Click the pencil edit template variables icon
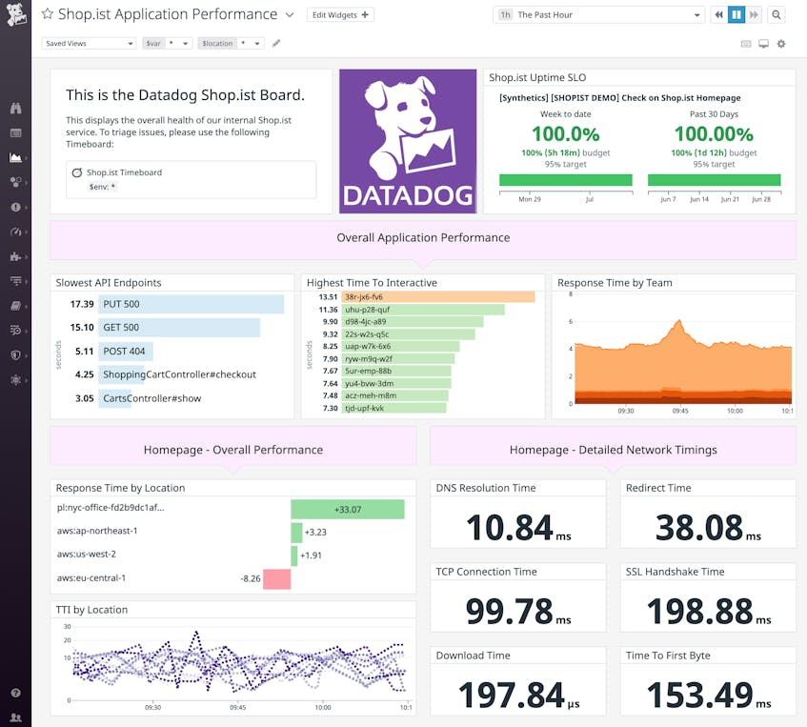Viewport: 807px width, 727px height. [x=276, y=43]
